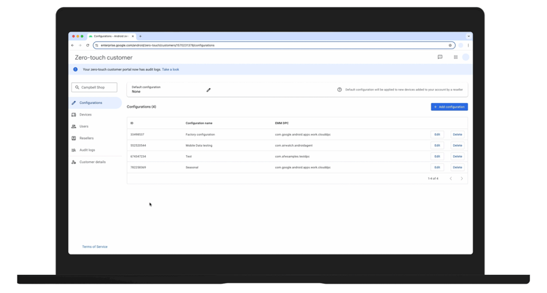Click the Resellers sidebar icon
Image resolution: width=547 pixels, height=293 pixels.
[x=74, y=138]
